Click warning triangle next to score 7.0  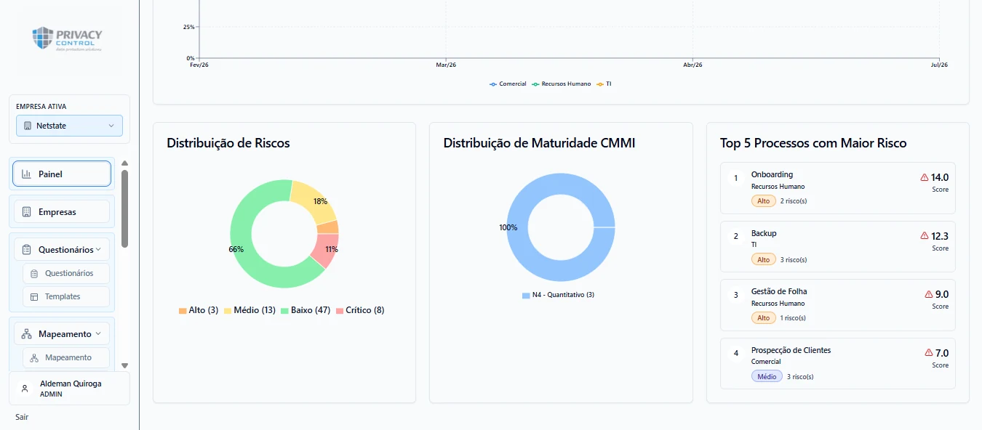pyautogui.click(x=929, y=353)
